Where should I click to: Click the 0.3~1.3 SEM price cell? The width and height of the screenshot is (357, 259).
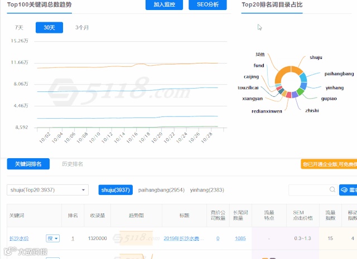pyautogui.click(x=302, y=238)
